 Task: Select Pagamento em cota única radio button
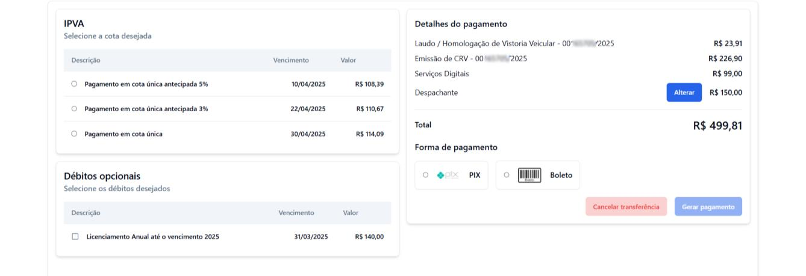[x=74, y=134]
